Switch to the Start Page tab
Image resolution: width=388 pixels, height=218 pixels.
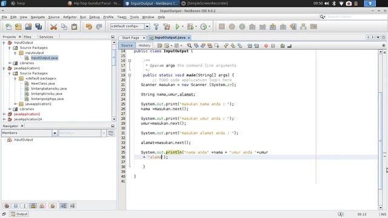pos(130,38)
